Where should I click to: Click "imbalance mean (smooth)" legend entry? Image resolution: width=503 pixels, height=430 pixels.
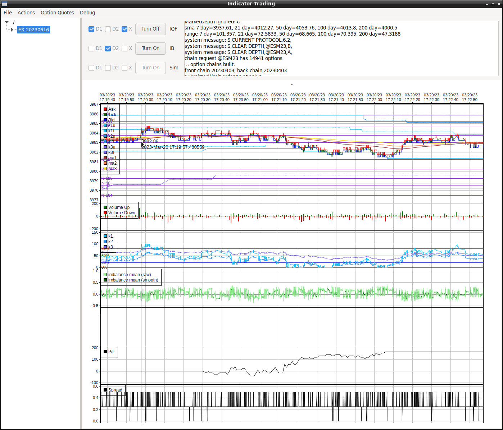point(131,280)
